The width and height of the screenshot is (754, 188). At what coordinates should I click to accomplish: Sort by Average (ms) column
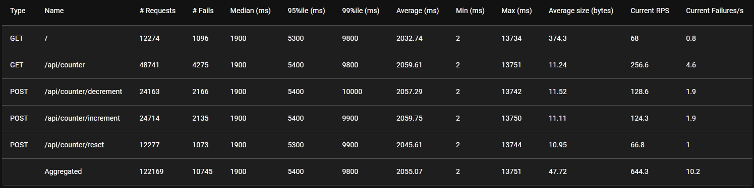pyautogui.click(x=417, y=11)
